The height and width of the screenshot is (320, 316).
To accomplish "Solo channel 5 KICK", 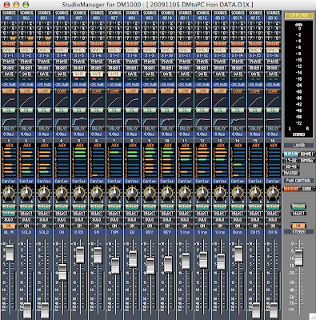I will (x=79, y=219).
